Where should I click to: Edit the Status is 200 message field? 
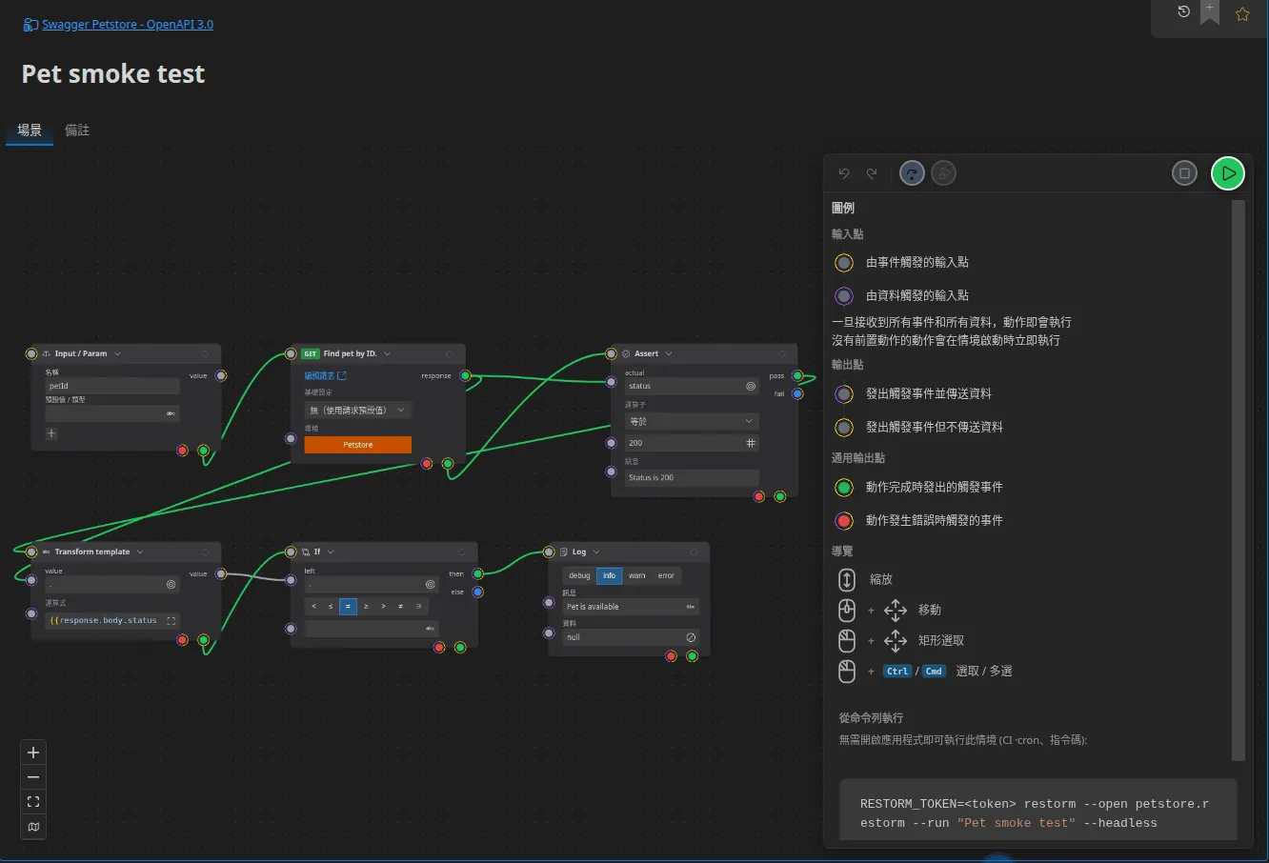[x=692, y=477]
